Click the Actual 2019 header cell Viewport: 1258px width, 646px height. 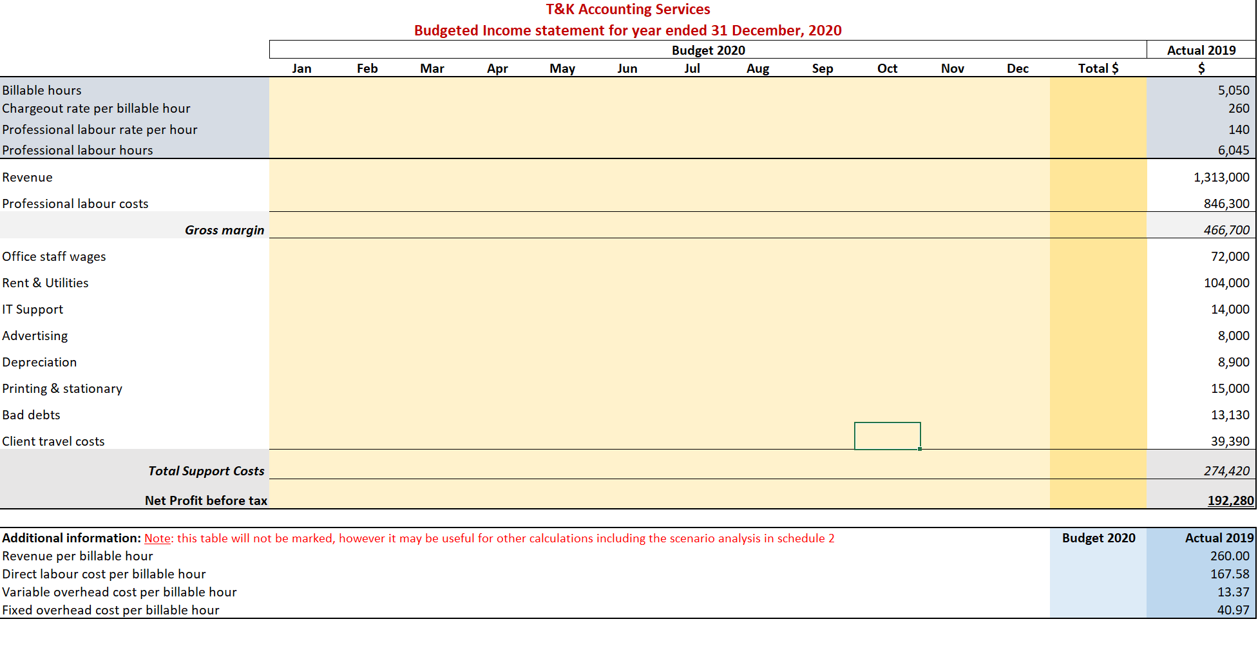[1202, 50]
